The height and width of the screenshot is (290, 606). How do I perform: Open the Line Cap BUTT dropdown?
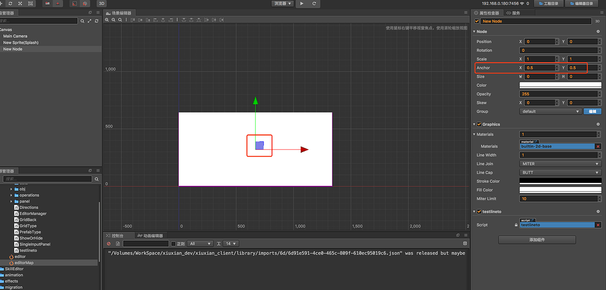tap(560, 172)
